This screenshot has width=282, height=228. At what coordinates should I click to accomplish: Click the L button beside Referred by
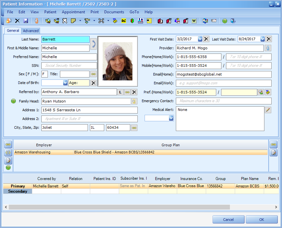(120, 92)
